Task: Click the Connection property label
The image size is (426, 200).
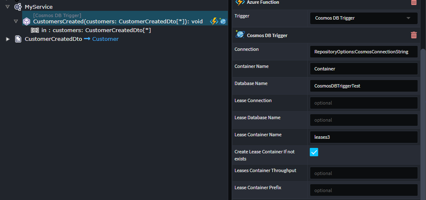Action: 246,49
